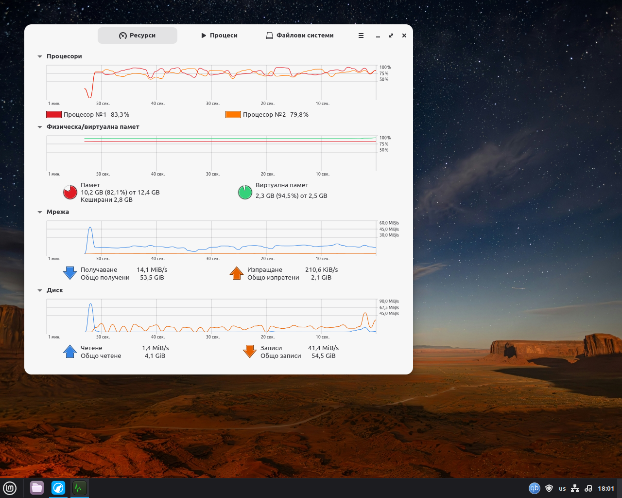Viewport: 622px width, 498px height.
Task: Click the play icon beside Процеси
Action: [x=204, y=36]
